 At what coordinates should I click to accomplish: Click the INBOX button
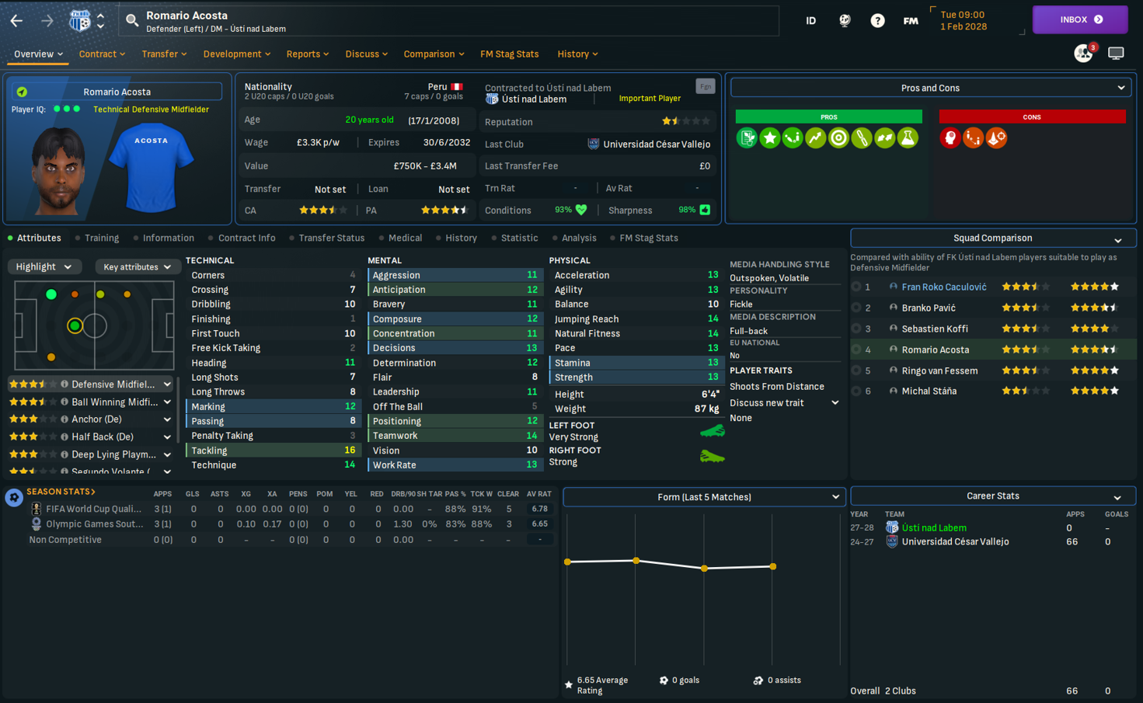[1080, 19]
